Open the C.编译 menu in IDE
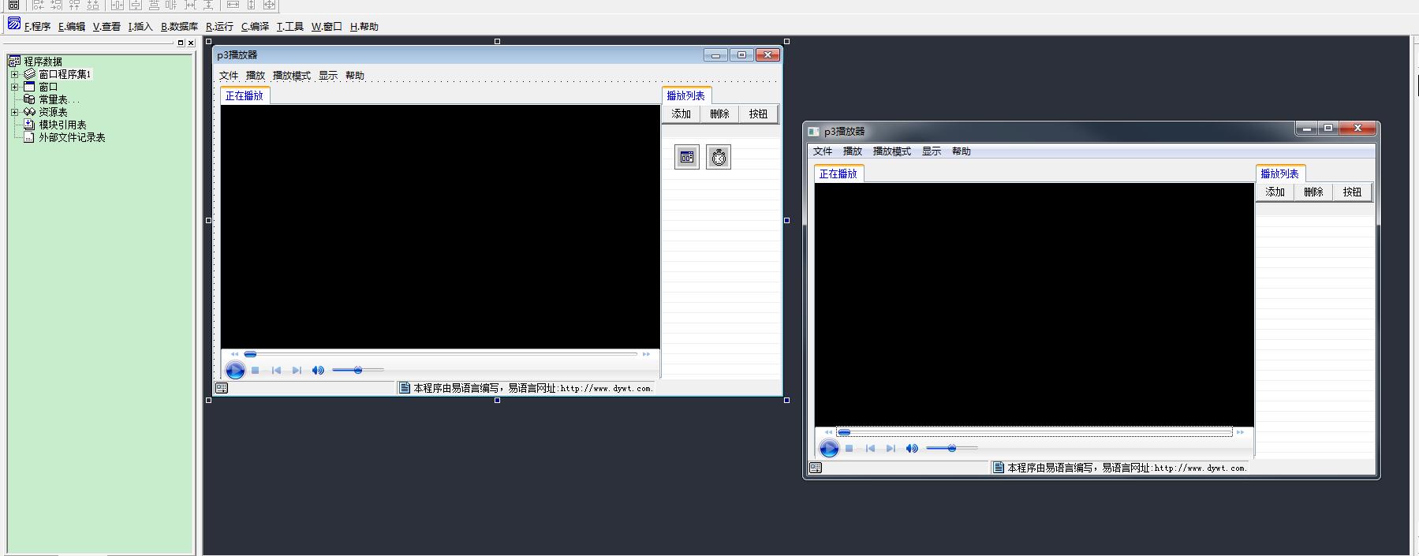1419x556 pixels. pyautogui.click(x=255, y=26)
